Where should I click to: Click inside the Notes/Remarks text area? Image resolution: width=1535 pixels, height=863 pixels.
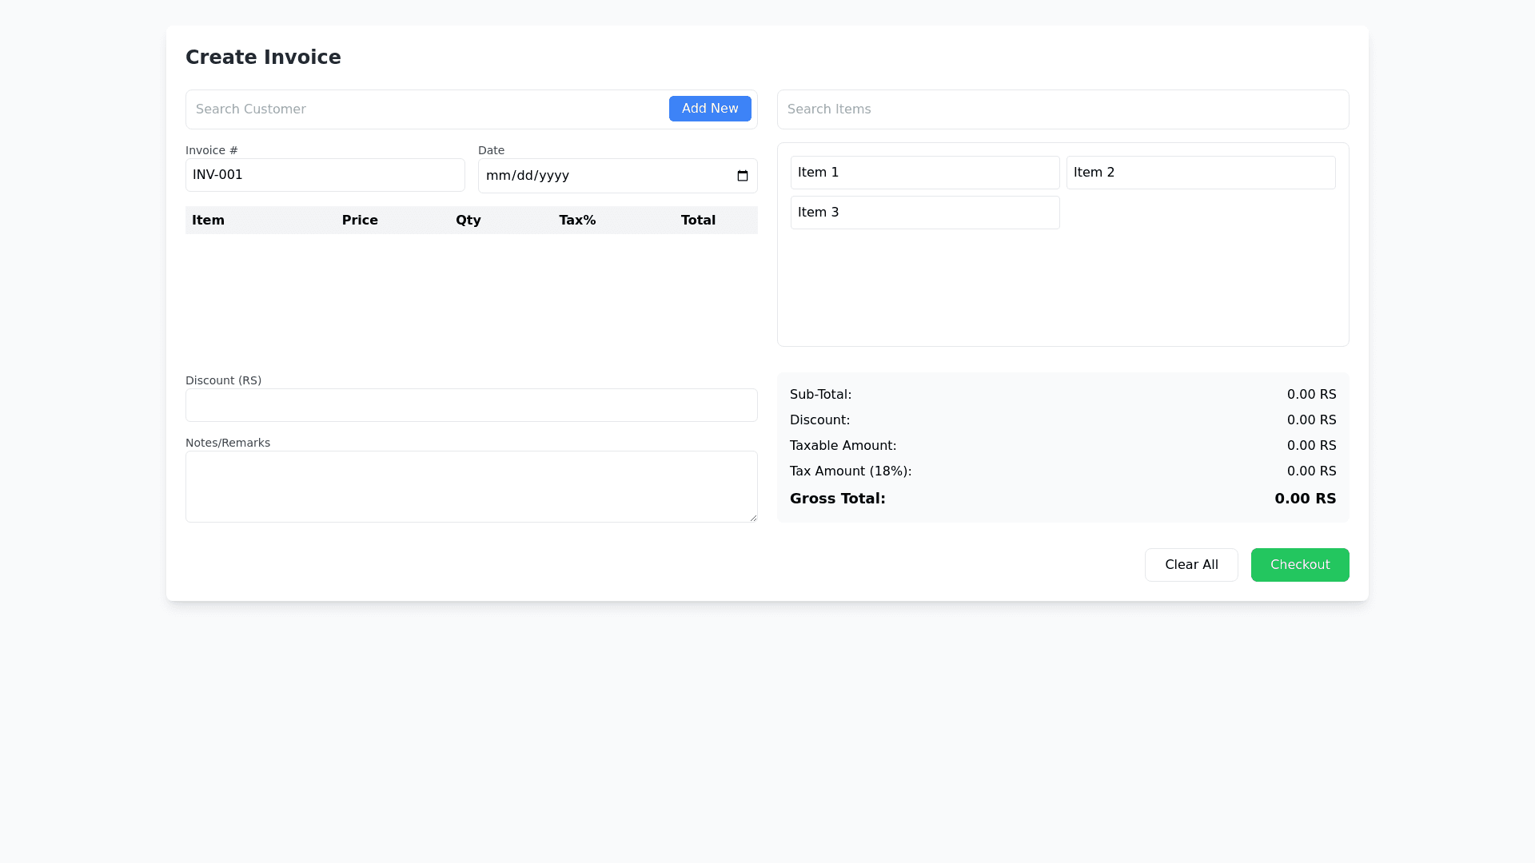pyautogui.click(x=471, y=486)
